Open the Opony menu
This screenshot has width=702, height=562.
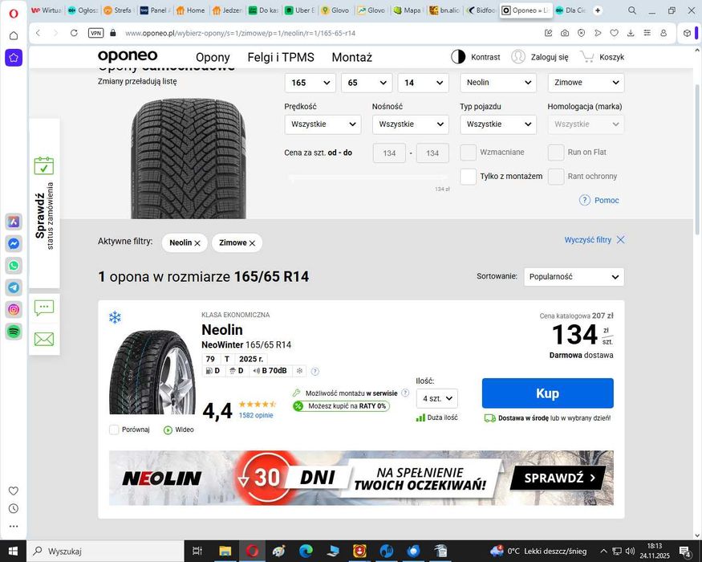(213, 57)
